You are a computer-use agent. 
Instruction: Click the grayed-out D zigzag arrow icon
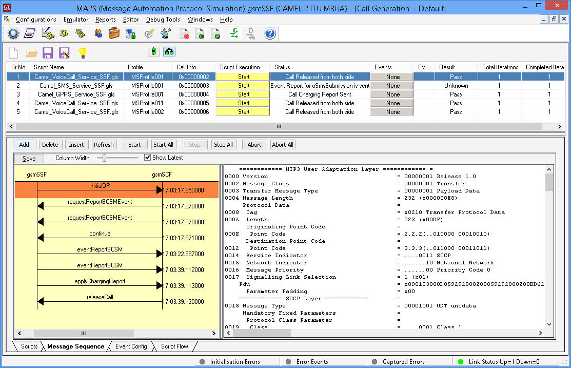point(250,33)
